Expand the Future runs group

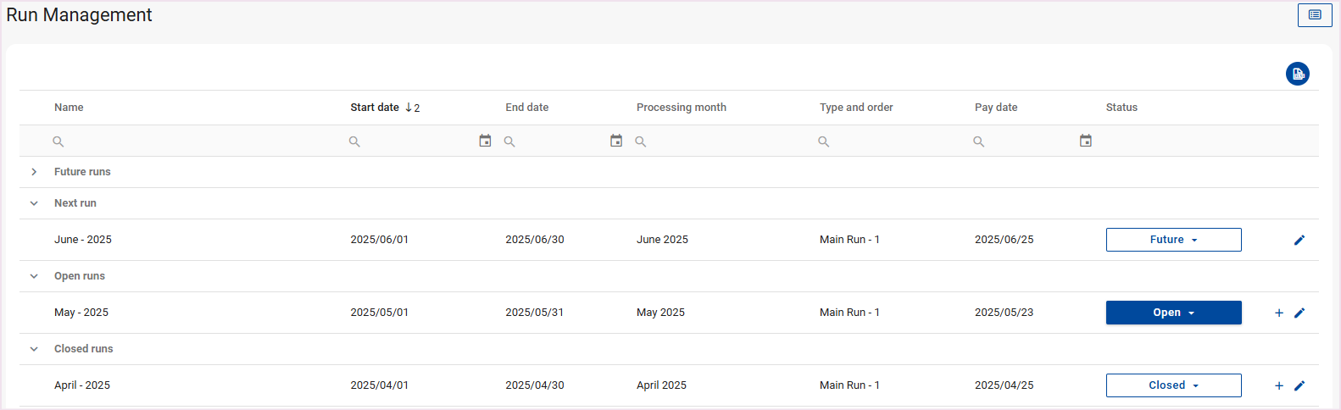coord(34,172)
